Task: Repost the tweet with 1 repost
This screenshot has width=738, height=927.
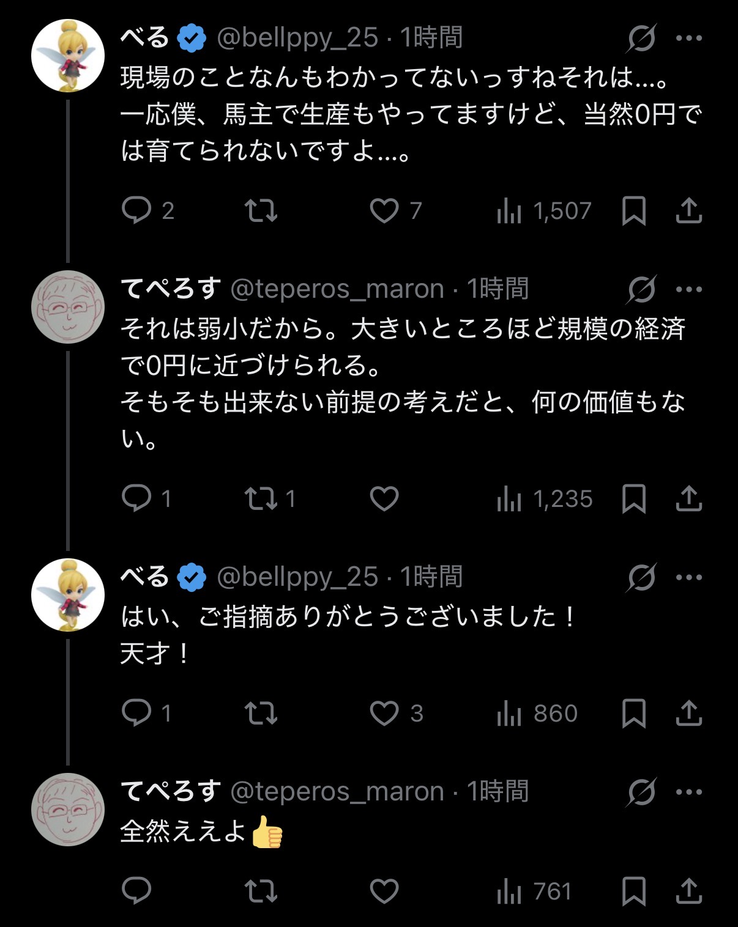Action: point(261,499)
